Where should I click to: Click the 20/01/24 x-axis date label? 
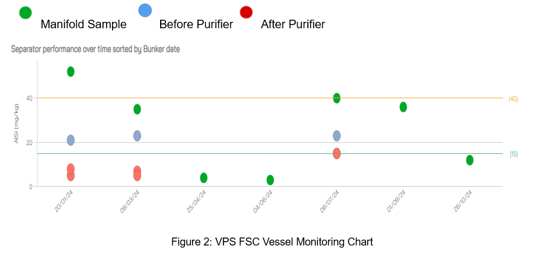coord(63,202)
